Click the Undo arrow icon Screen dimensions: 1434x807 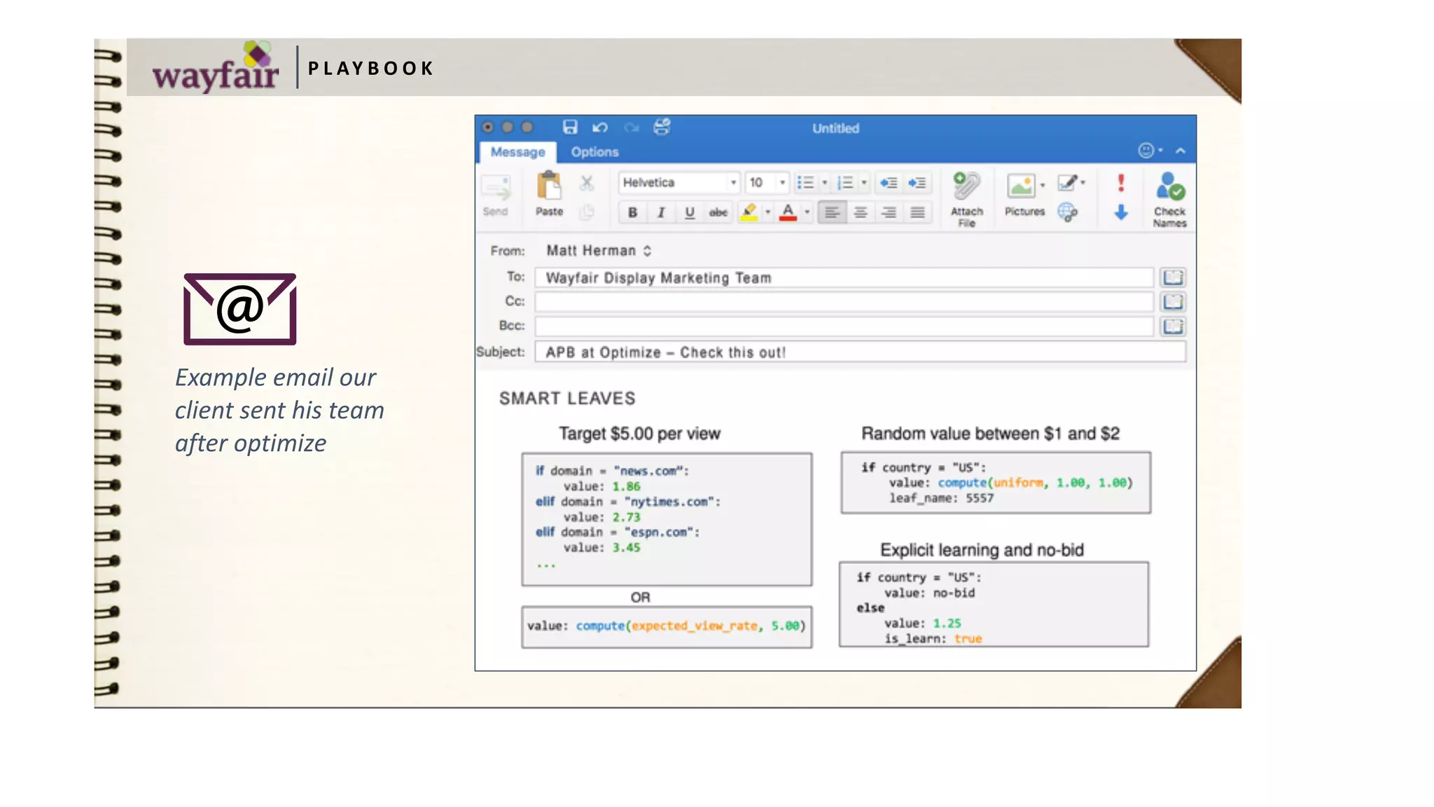pyautogui.click(x=600, y=127)
